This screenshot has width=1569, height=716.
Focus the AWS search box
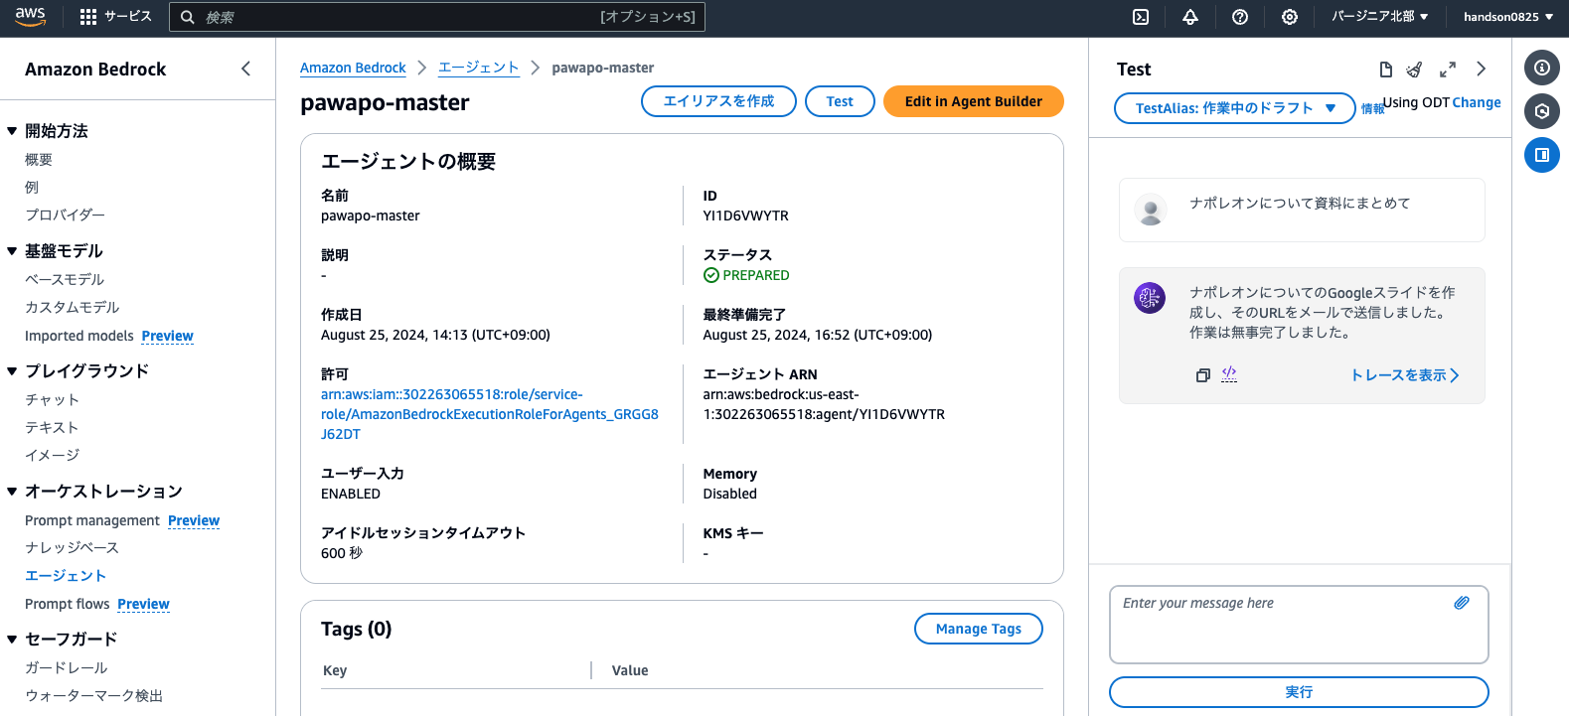coord(437,17)
